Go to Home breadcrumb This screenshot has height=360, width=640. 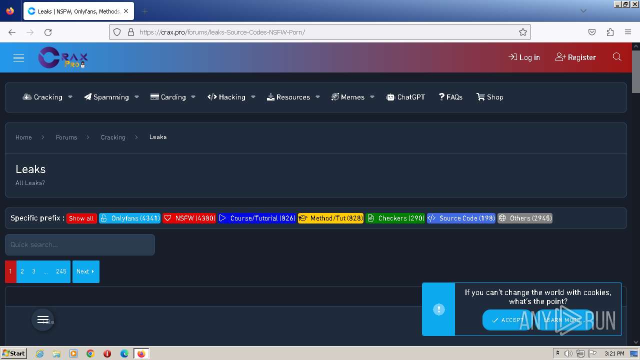(23, 137)
